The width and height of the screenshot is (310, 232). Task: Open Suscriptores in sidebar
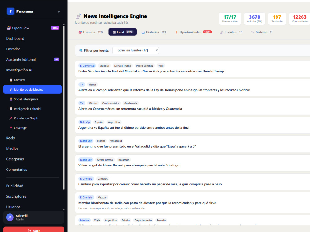tap(16, 196)
